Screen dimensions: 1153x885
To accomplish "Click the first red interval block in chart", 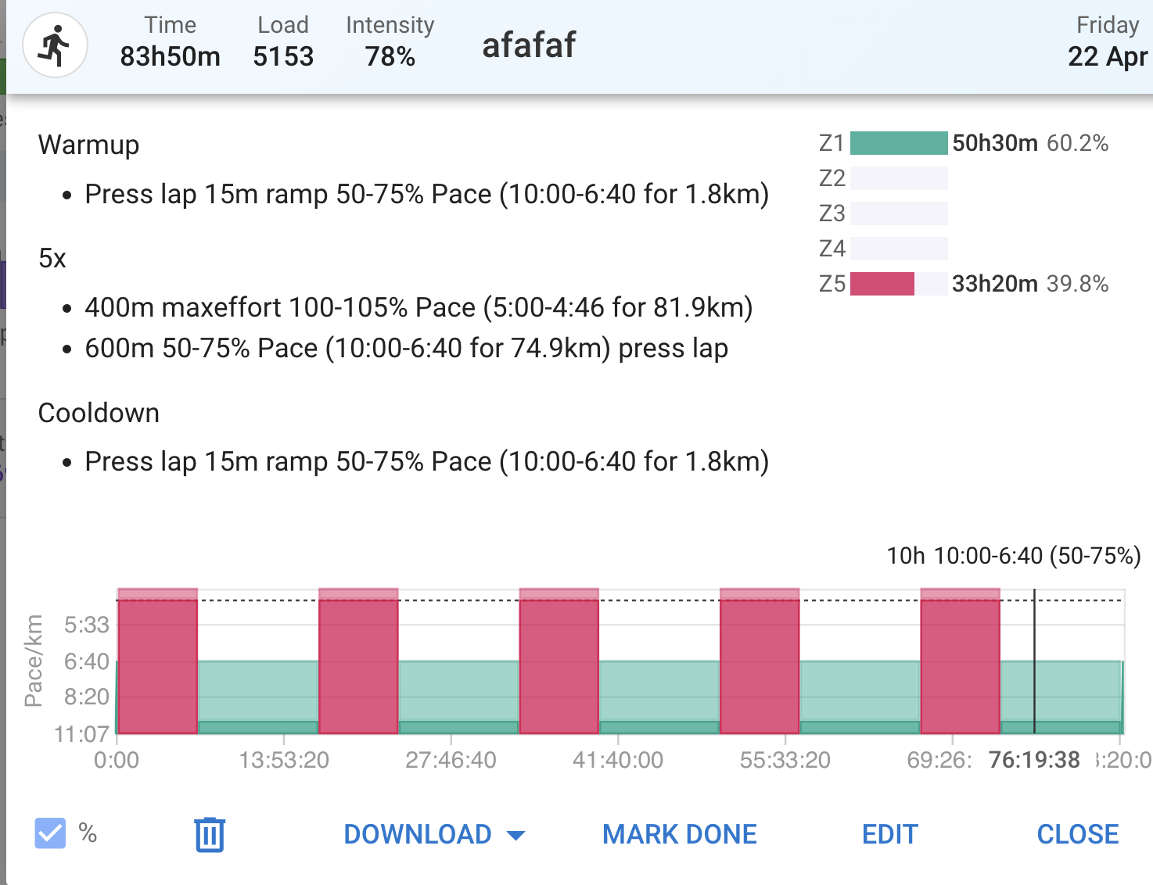I will click(x=157, y=661).
